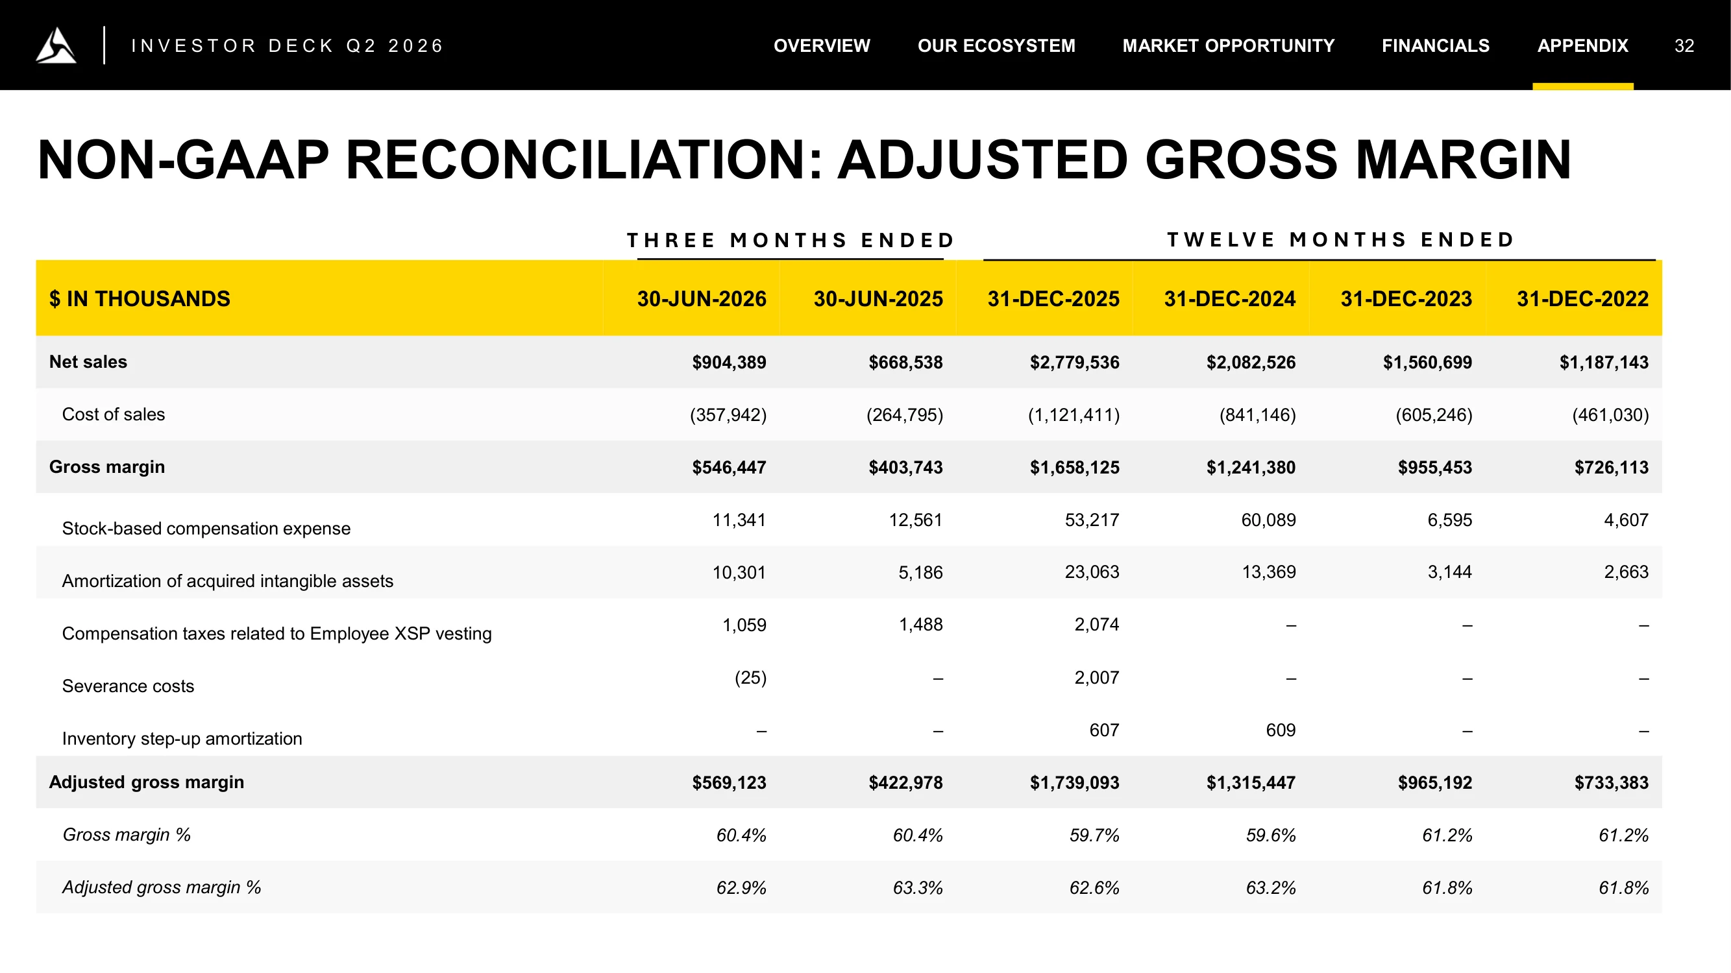The height and width of the screenshot is (973, 1731).
Task: Select the Net sales row label
Action: coord(88,361)
